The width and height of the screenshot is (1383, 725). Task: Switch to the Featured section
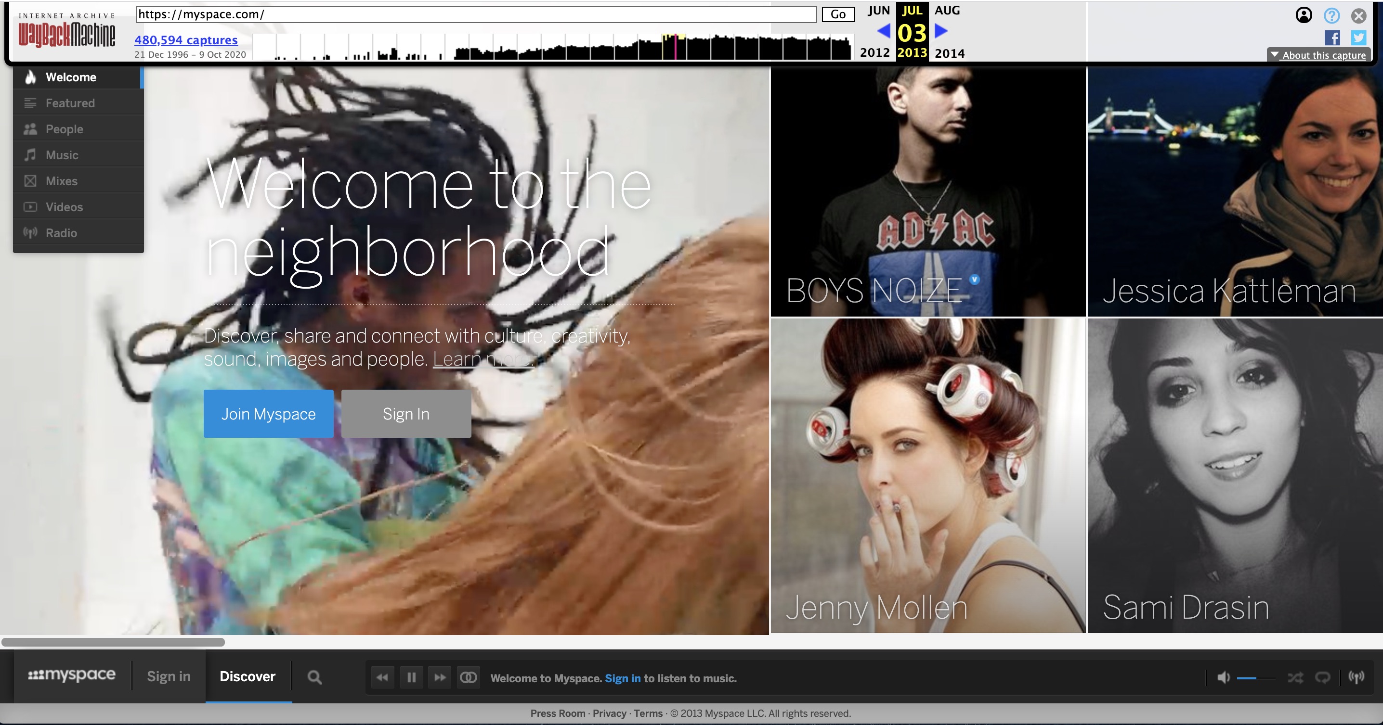pos(70,103)
